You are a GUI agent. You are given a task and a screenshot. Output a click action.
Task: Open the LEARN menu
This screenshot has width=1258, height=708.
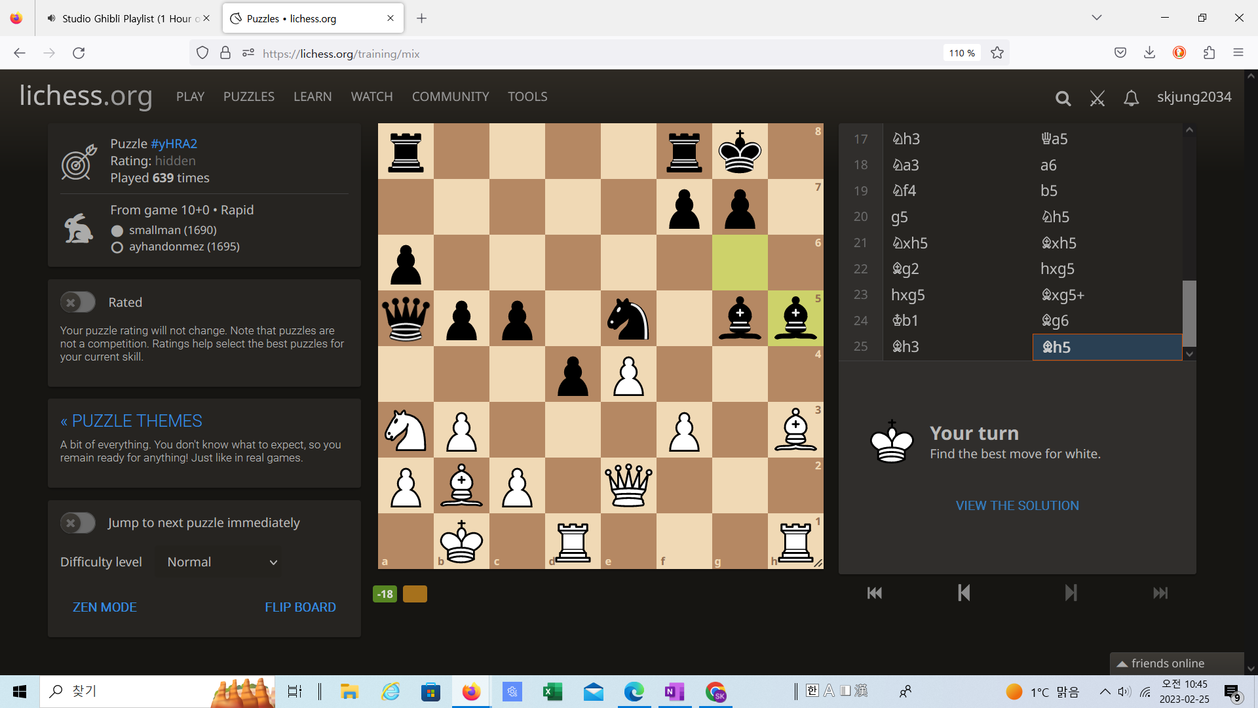click(x=313, y=96)
